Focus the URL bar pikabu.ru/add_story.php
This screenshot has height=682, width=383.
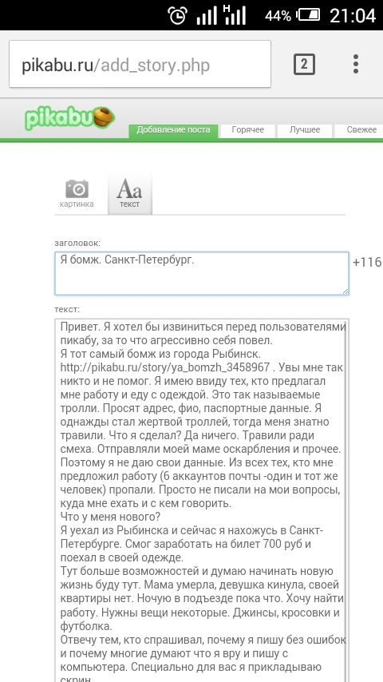coord(140,65)
